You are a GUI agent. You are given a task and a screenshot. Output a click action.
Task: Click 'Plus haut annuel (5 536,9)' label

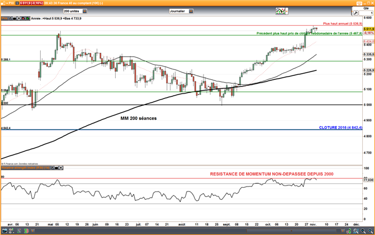[x=342, y=24]
